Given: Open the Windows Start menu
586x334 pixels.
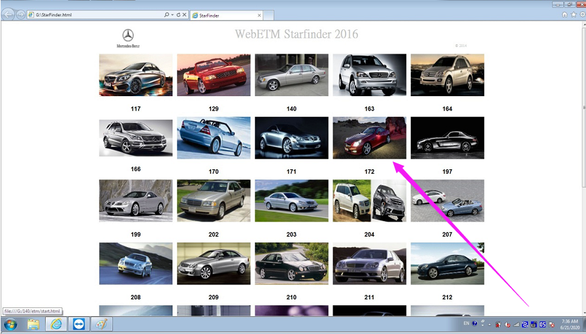Looking at the screenshot, I should [10, 324].
